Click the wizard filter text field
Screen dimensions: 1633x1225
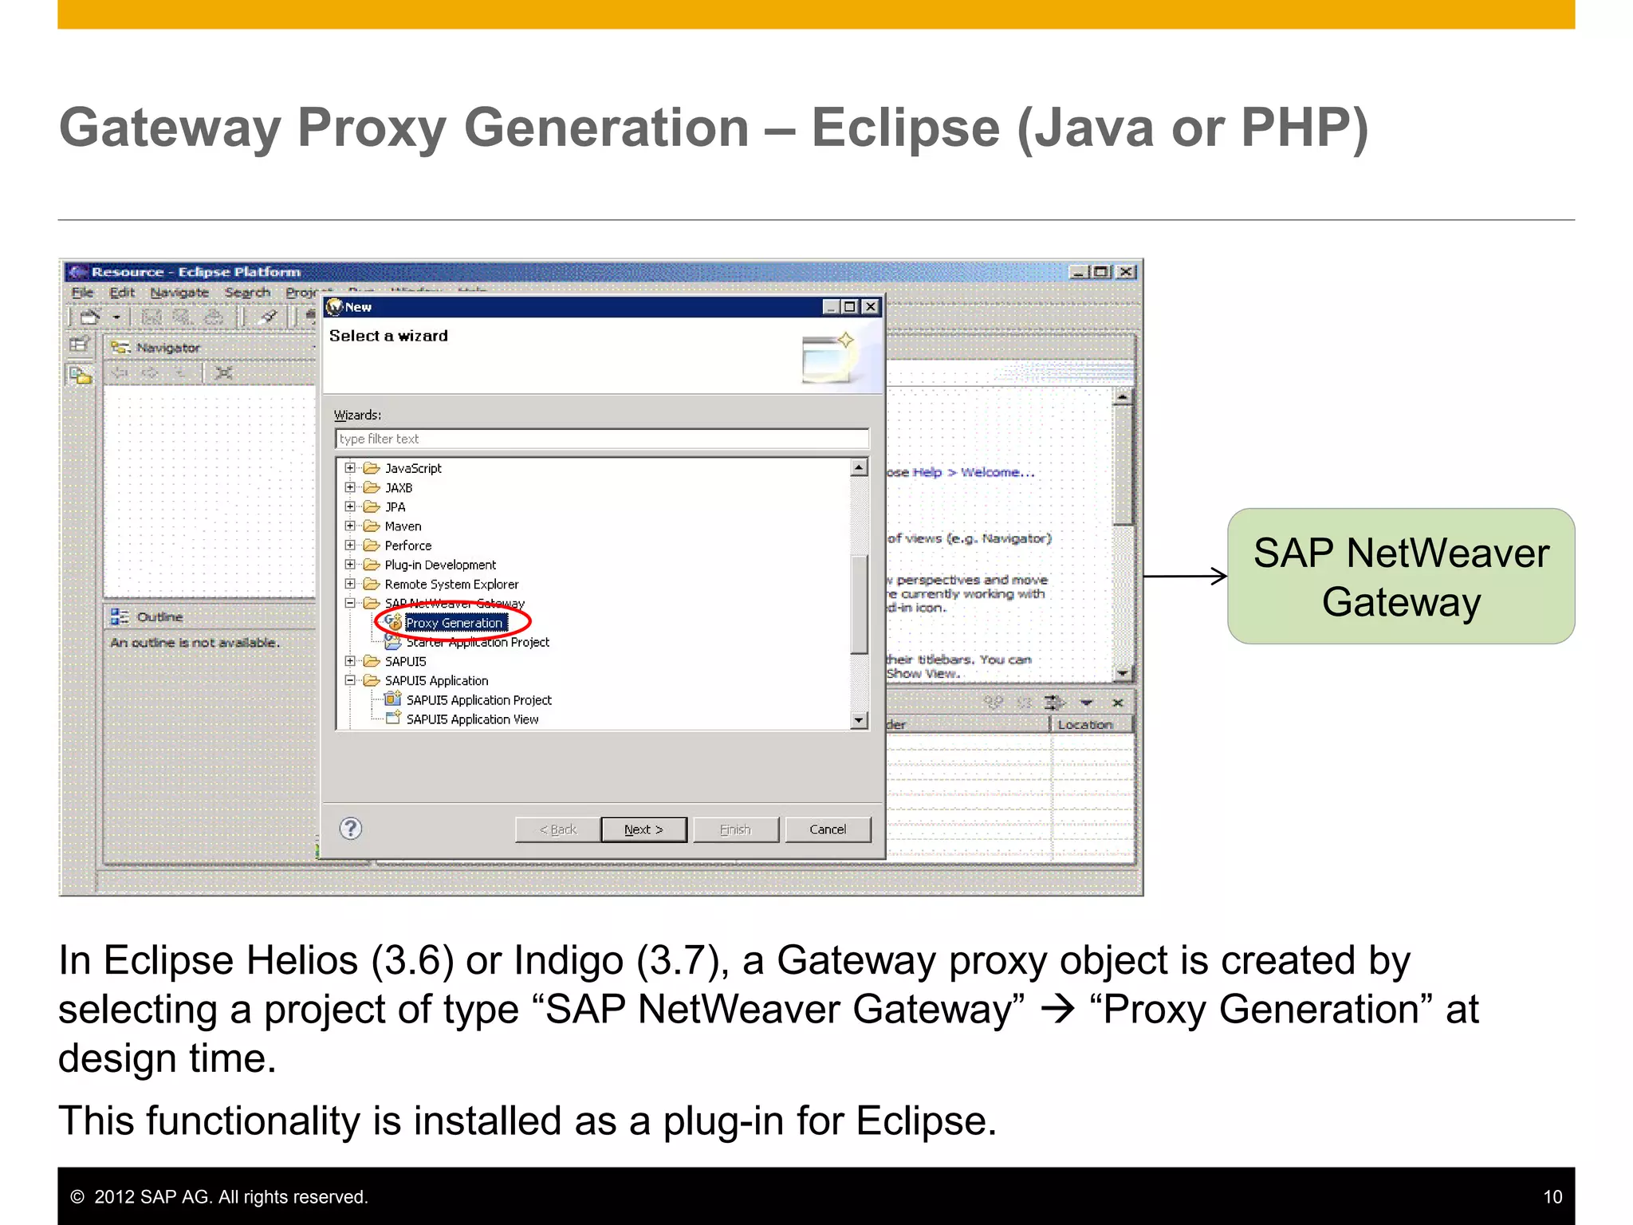click(602, 439)
